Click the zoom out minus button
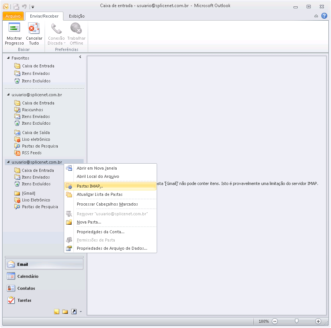331x328 pixels. [x=275, y=321]
